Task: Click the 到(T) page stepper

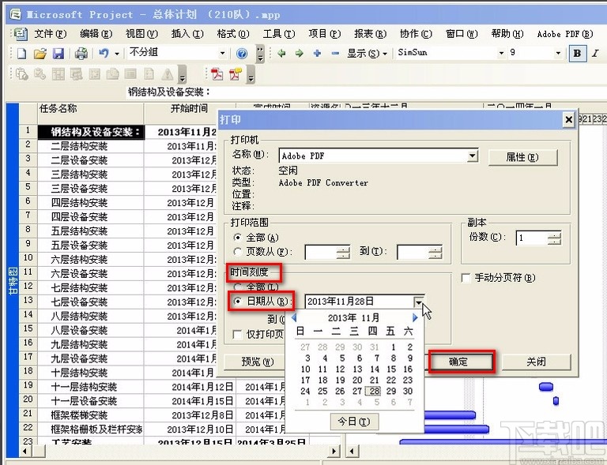Action: 435,253
